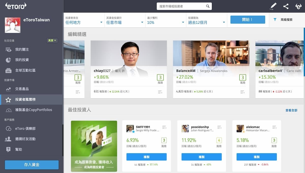Click the 投資者風雲榜 star icon

[x=8, y=100]
